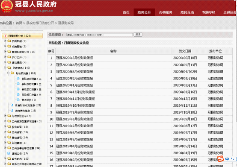Screen dimensions: 237x167
Task: Click the folder icon beside 财政信息 (147)
Action: tap(9, 67)
